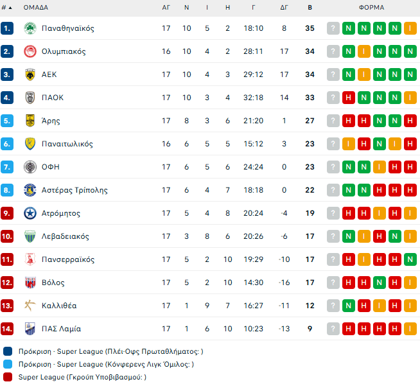Viewport: 420px width, 384px height.
Task: Sort standings by the B points header
Action: [310, 8]
